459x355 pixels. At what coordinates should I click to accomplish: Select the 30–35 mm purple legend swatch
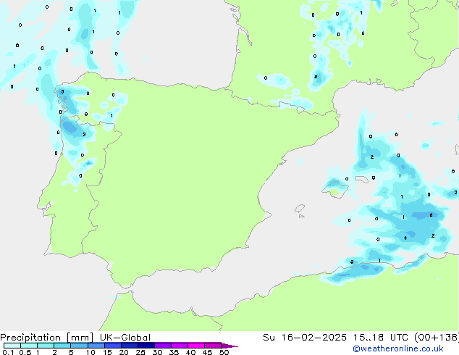click(163, 346)
